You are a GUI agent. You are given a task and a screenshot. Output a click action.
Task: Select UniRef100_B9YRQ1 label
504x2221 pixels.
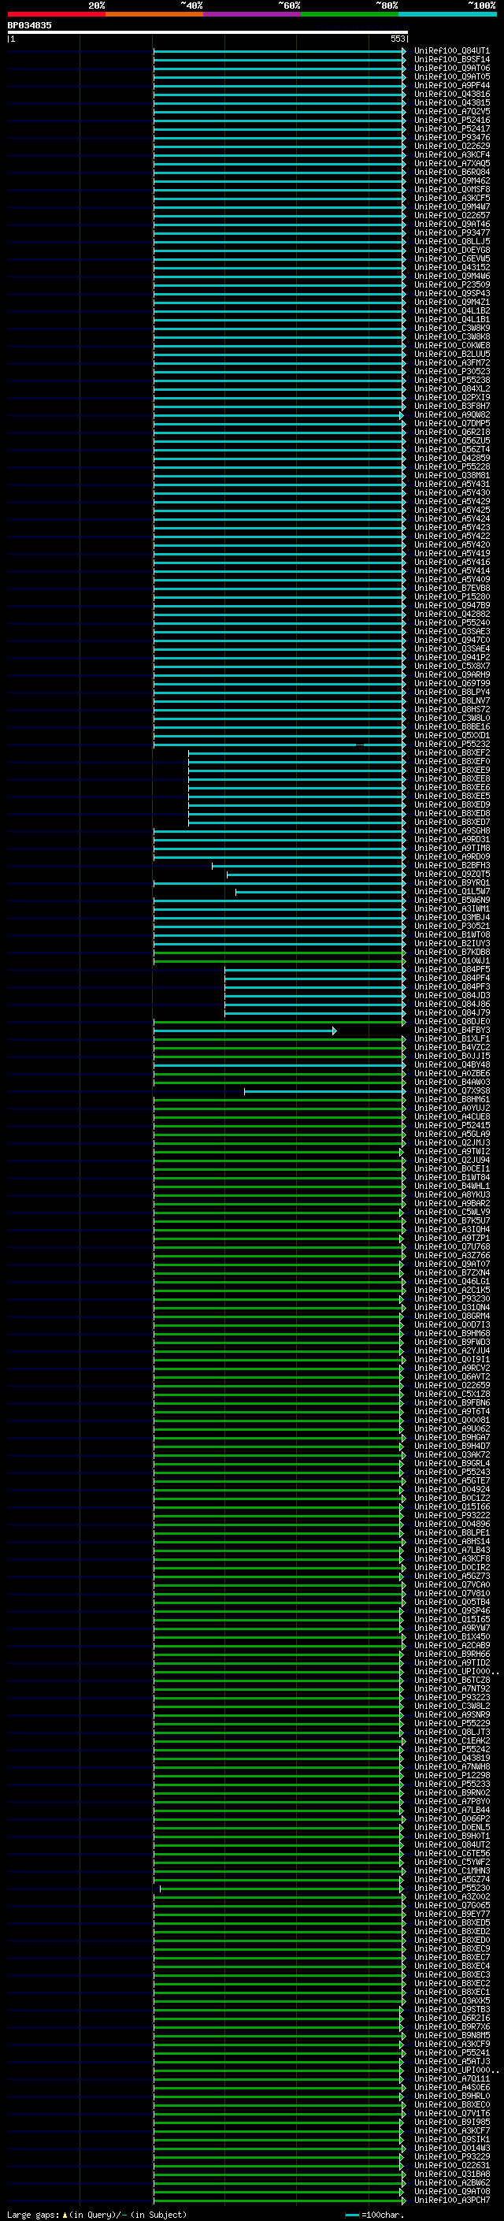[451, 883]
